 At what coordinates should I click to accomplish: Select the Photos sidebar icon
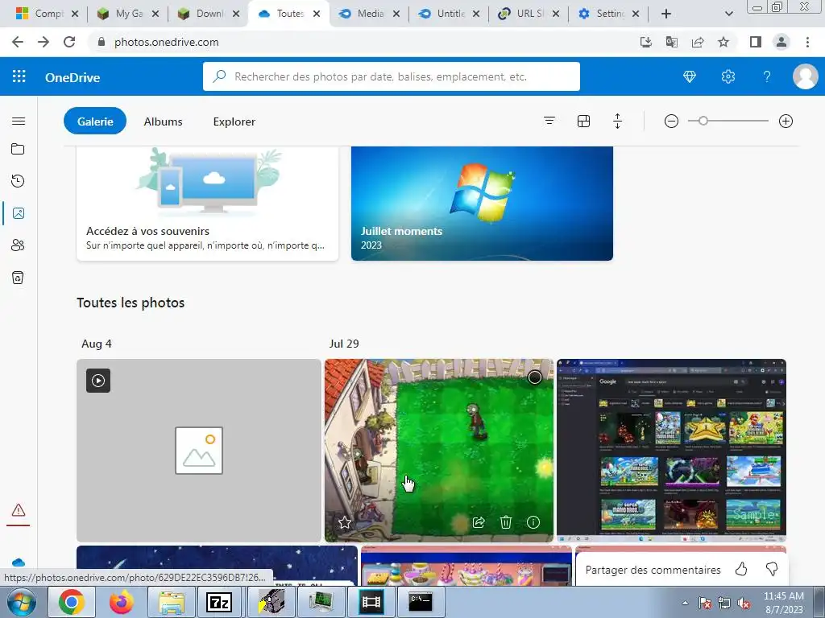pos(19,213)
